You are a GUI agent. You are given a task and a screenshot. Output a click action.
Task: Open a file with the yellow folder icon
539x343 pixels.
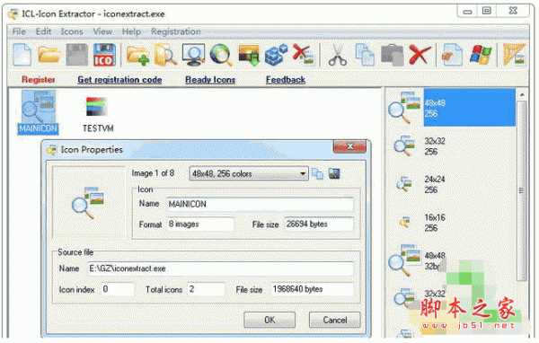(x=49, y=55)
